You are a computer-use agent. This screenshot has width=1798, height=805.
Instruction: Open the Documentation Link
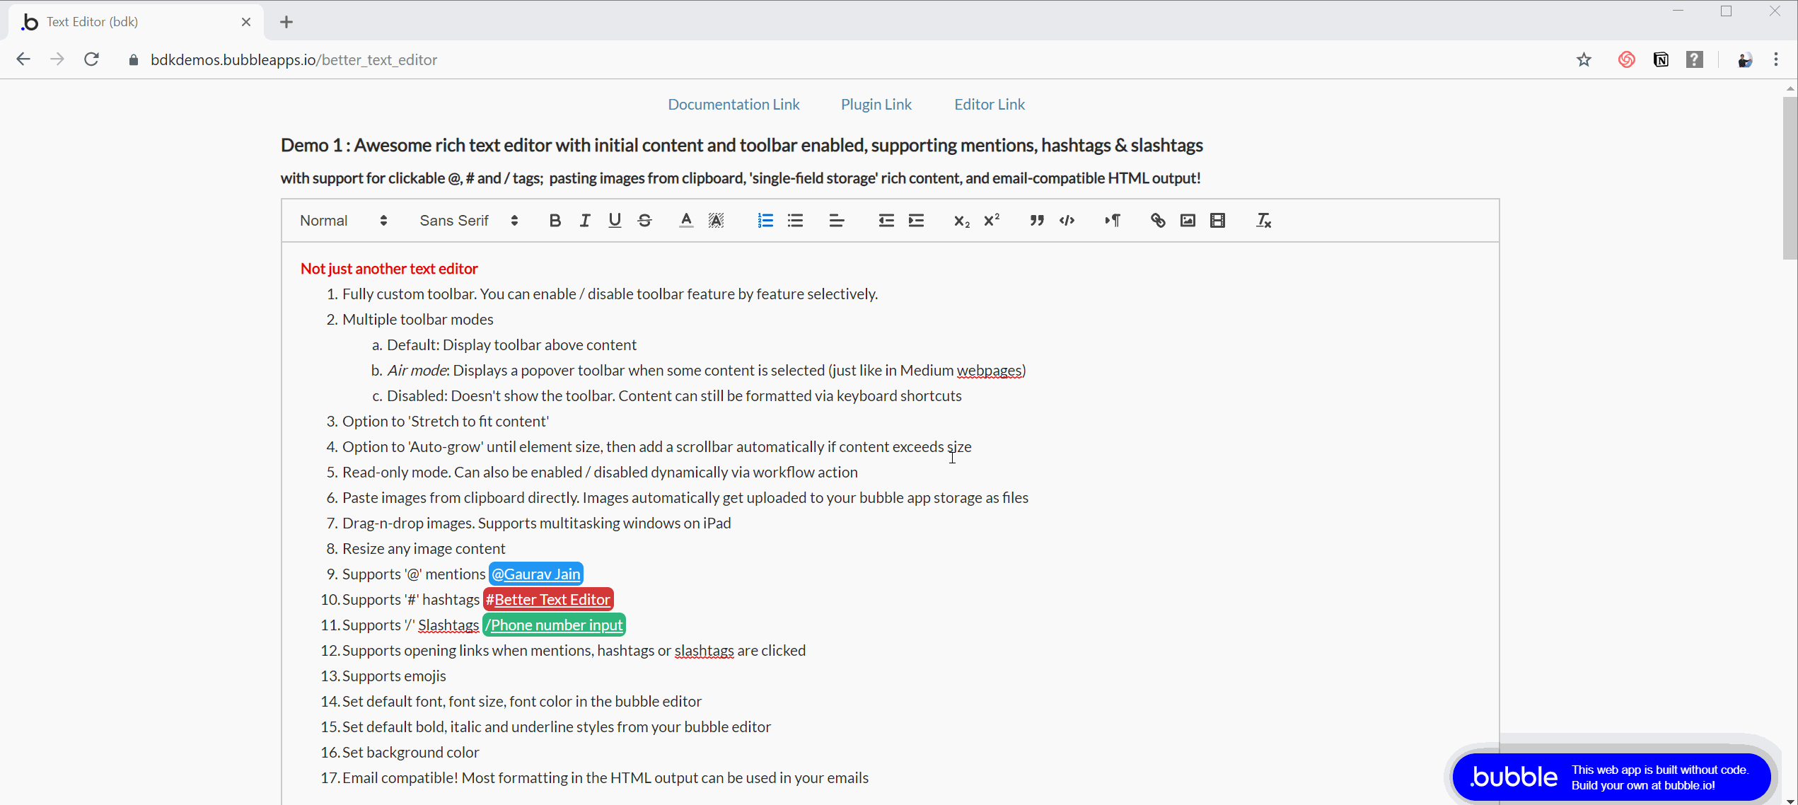click(733, 105)
